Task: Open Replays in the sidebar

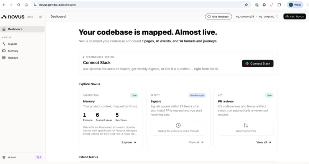Action: pos(22,58)
